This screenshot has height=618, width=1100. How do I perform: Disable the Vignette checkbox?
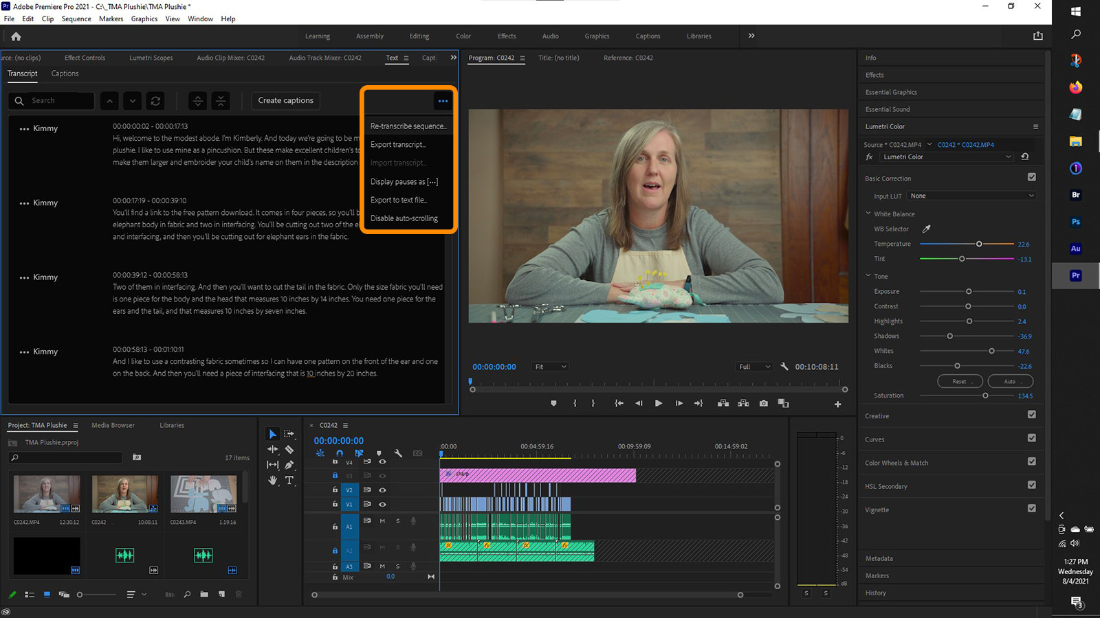coord(1031,509)
